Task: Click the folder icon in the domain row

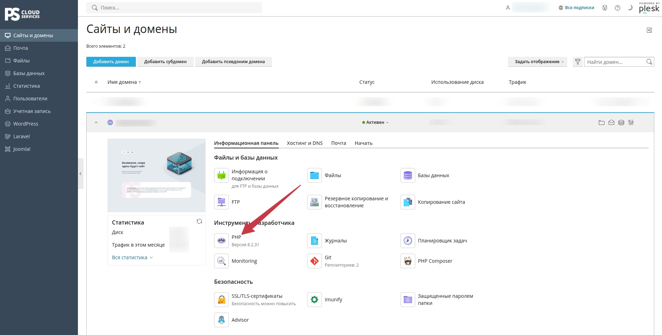Action: pyautogui.click(x=602, y=122)
